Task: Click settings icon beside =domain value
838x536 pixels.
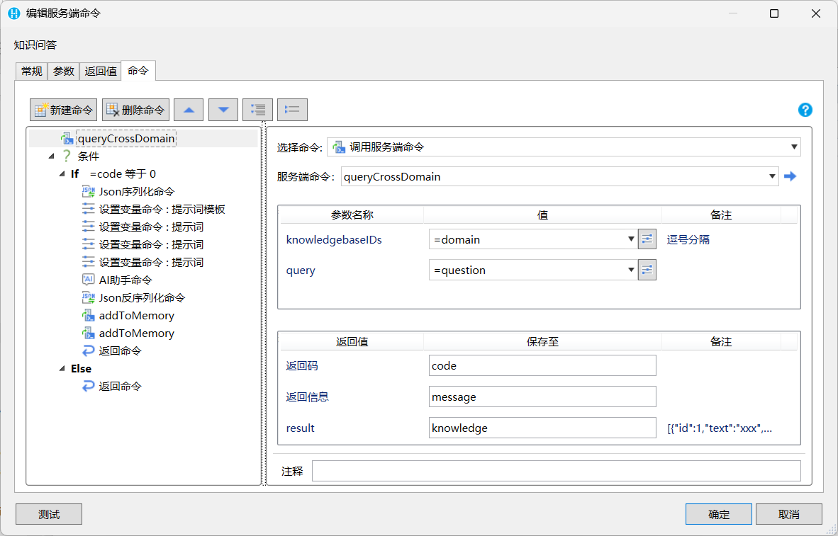Action: click(x=647, y=239)
